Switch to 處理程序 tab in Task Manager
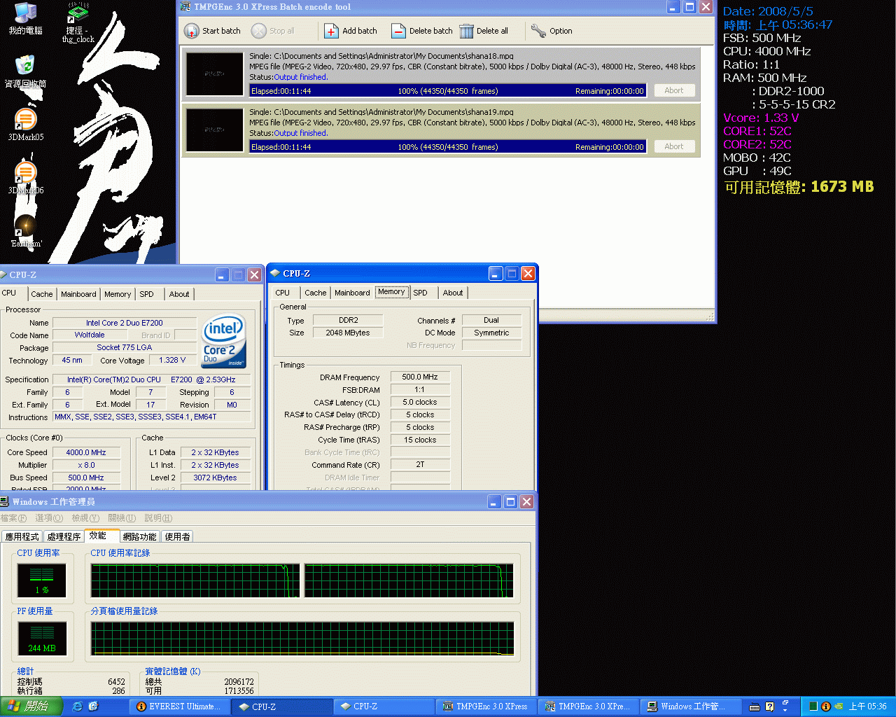The height and width of the screenshot is (717, 896). pyautogui.click(x=64, y=537)
